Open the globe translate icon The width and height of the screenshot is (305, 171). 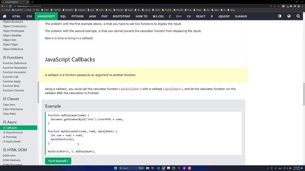[x=289, y=16]
